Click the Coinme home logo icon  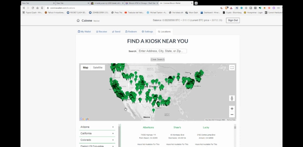point(78,20)
